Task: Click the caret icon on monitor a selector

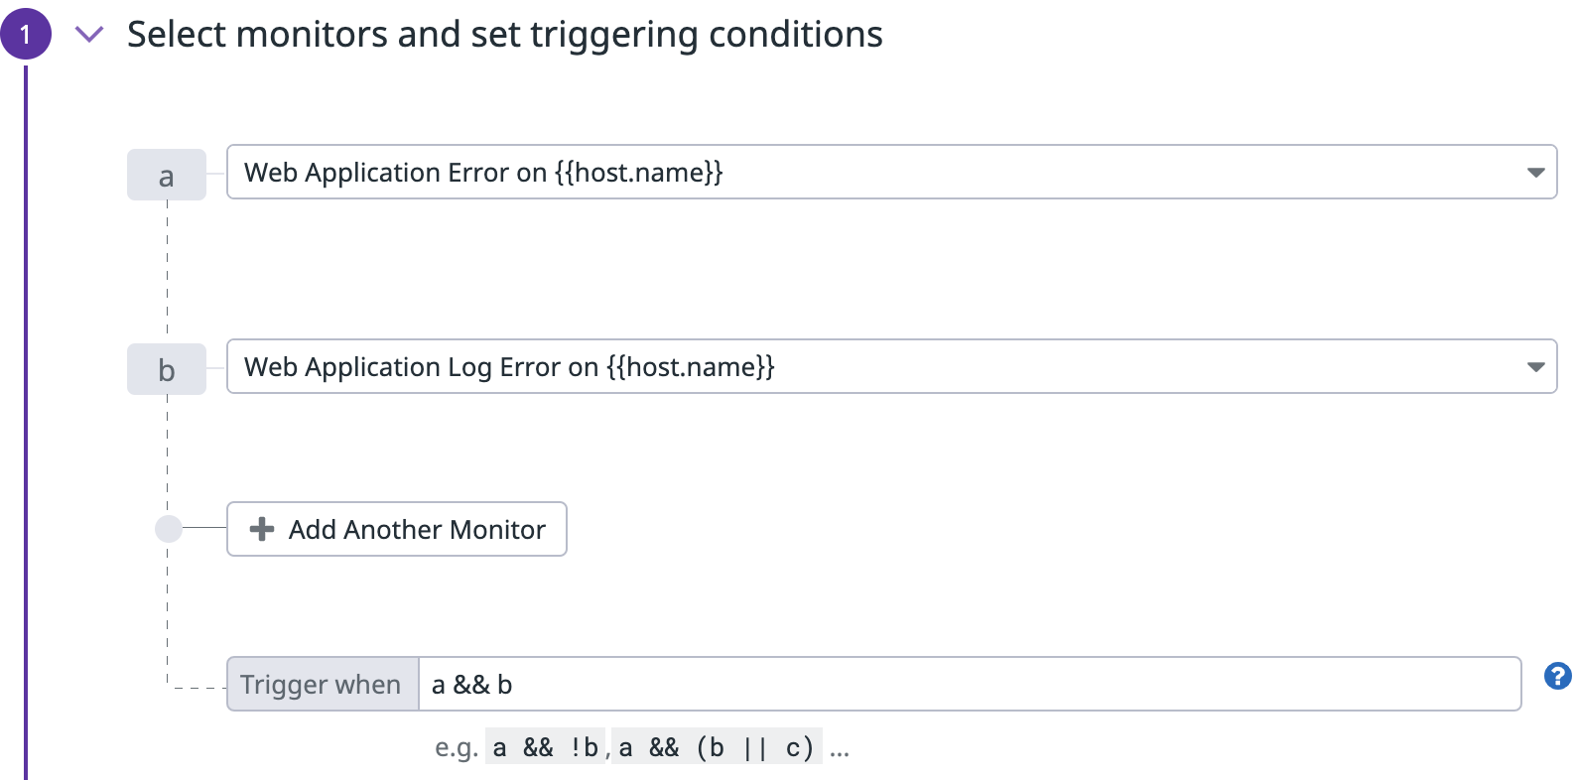Action: tap(1534, 172)
